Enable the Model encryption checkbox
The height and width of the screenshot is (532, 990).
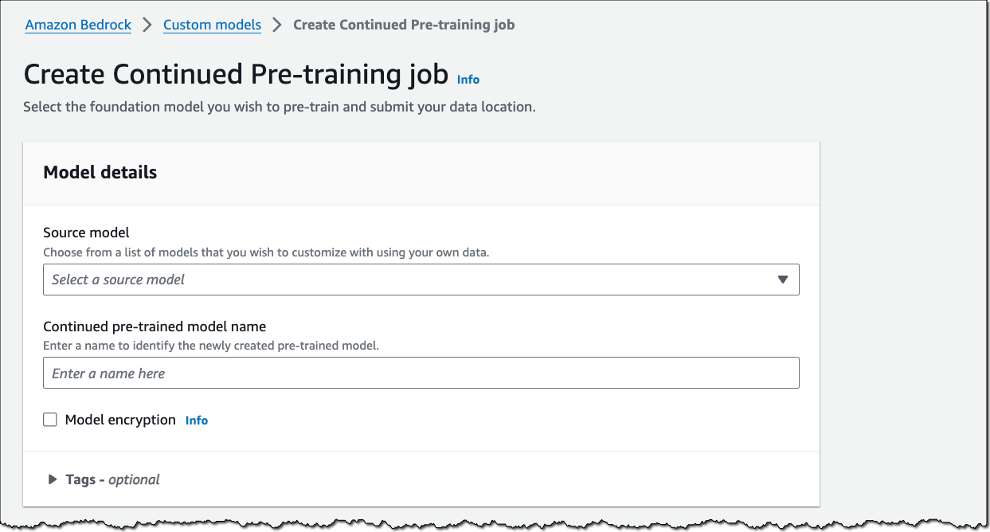[50, 420]
